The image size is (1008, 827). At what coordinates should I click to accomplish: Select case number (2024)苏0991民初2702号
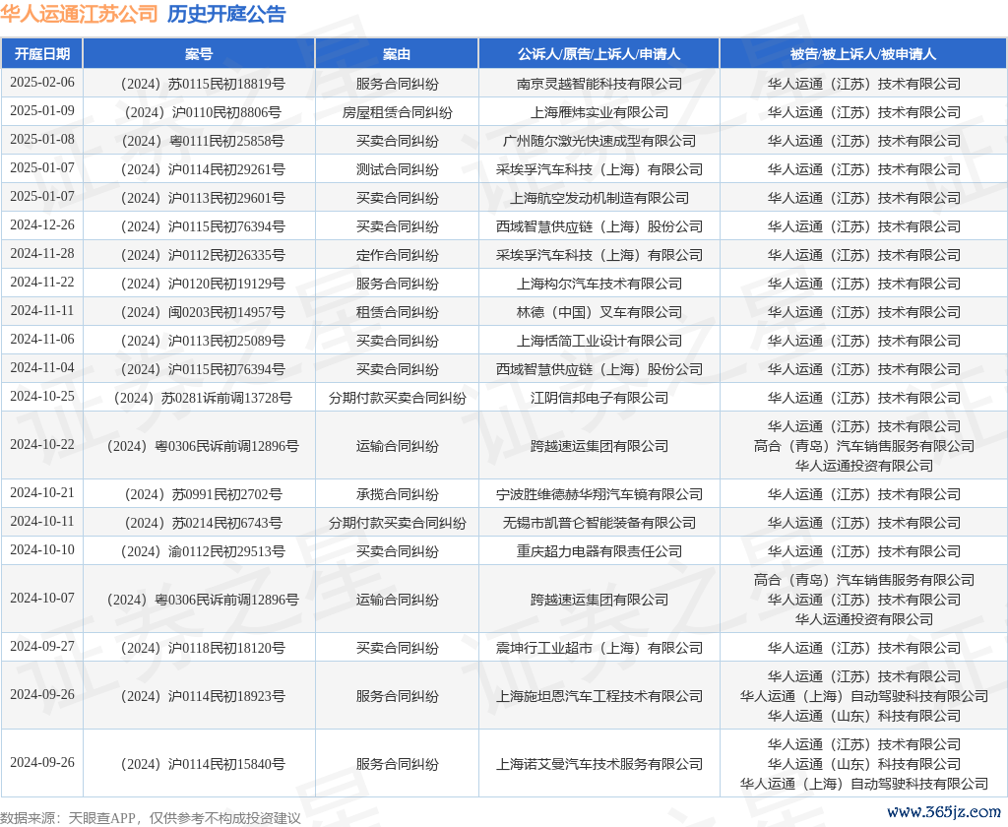pyautogui.click(x=203, y=494)
